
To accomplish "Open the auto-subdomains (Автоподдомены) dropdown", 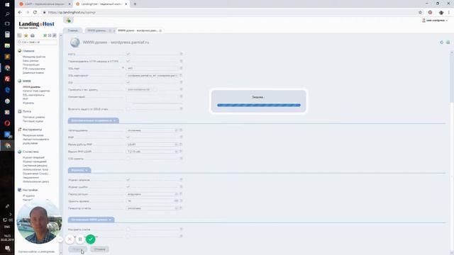I will 153,130.
